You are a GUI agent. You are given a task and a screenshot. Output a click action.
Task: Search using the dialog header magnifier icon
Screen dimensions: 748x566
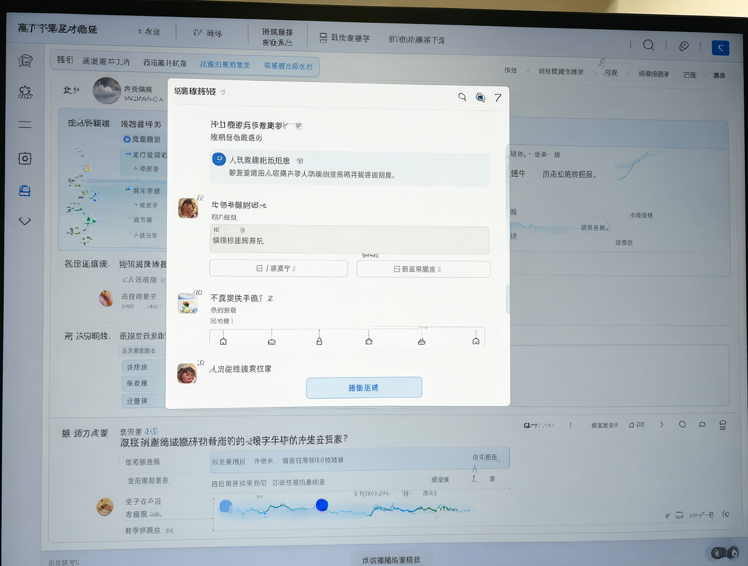tap(462, 97)
